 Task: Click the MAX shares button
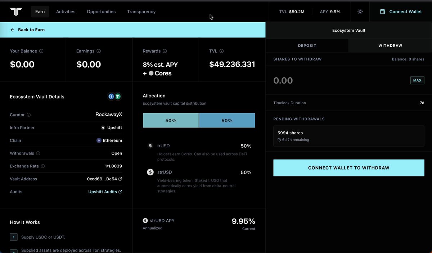[417, 80]
